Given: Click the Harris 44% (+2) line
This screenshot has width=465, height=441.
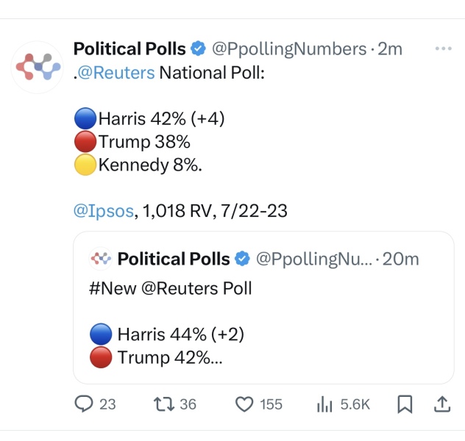Looking at the screenshot, I should (180, 334).
